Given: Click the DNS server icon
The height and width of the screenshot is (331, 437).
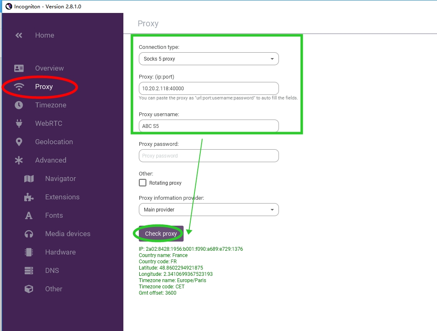Looking at the screenshot, I should coord(29,270).
